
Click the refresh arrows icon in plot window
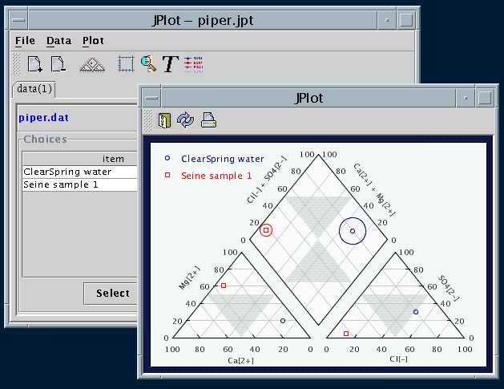click(185, 120)
